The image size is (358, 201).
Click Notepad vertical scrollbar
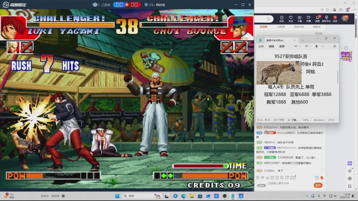coord(337,77)
